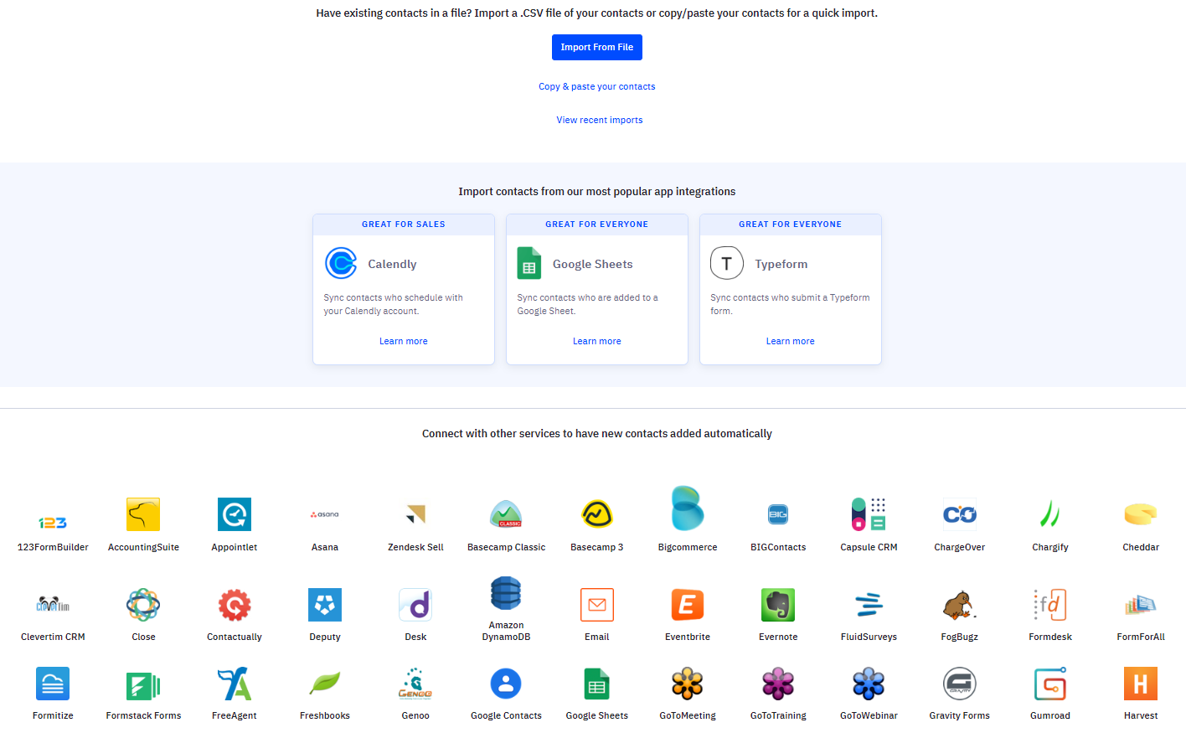Select the Email integration icon

tap(597, 604)
